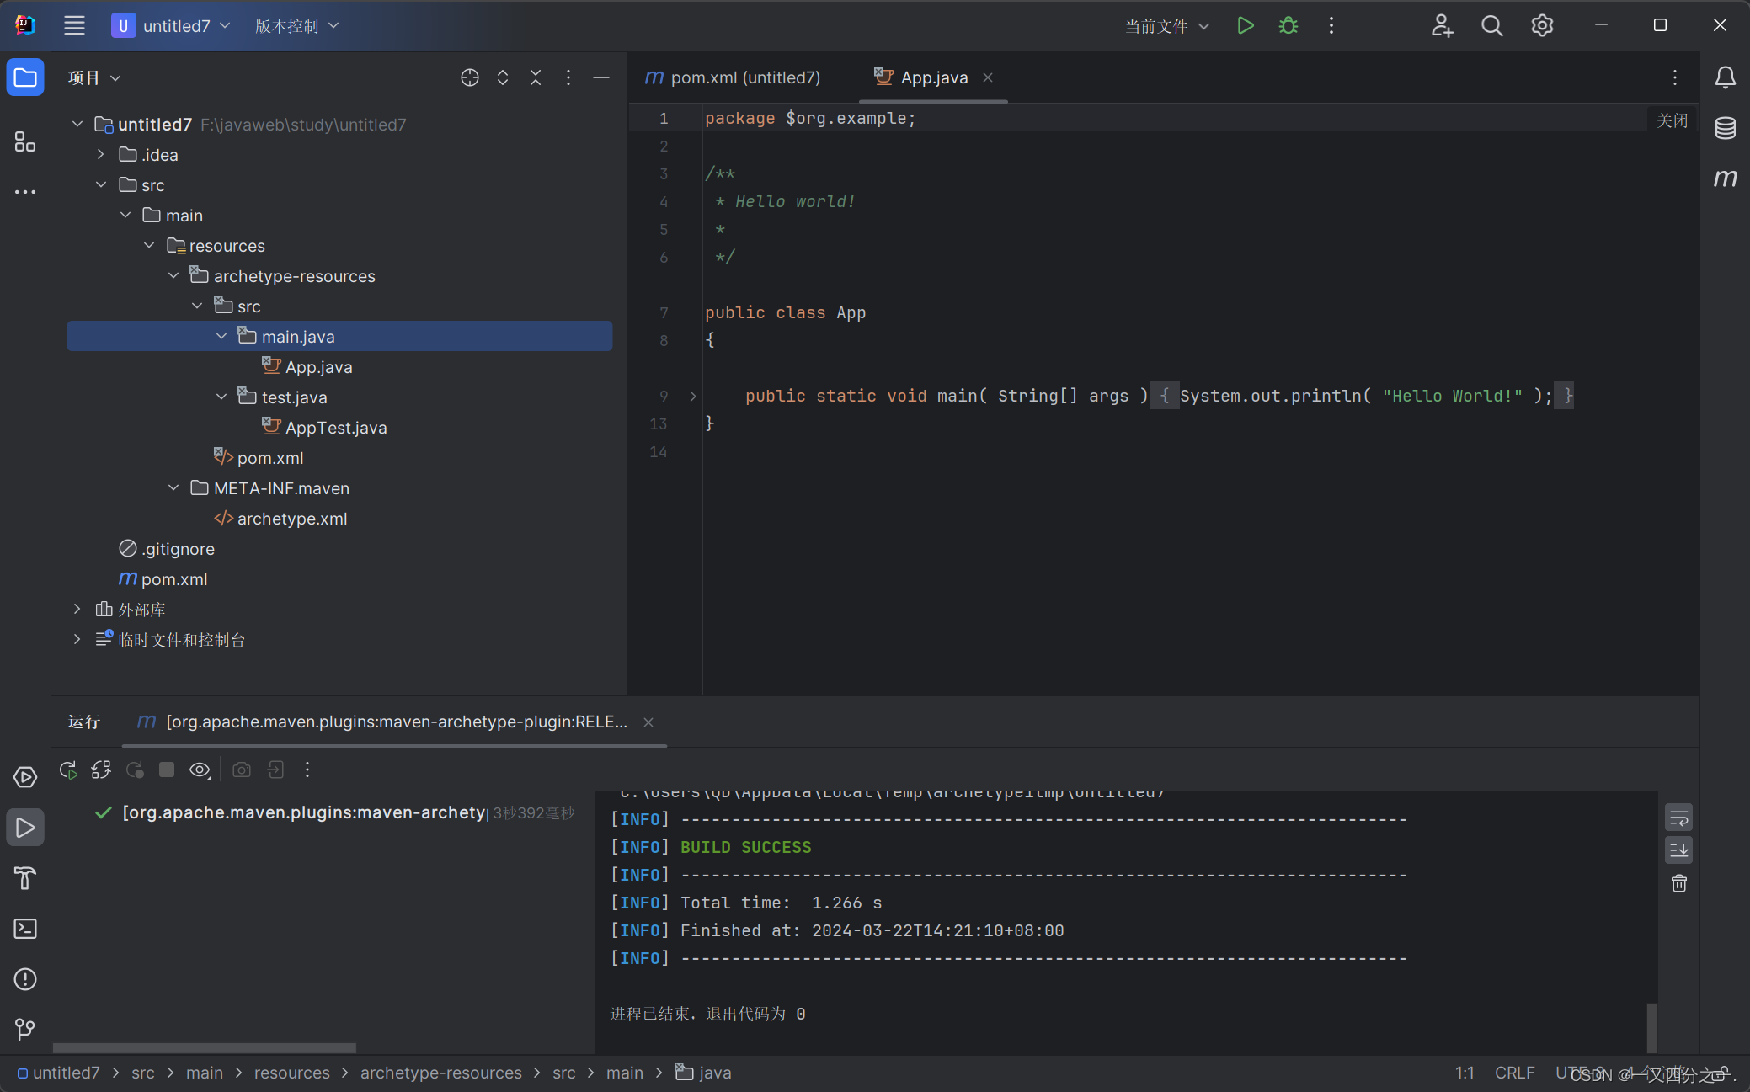Collapse the META-INF.maven folder
This screenshot has width=1750, height=1092.
coord(173,488)
